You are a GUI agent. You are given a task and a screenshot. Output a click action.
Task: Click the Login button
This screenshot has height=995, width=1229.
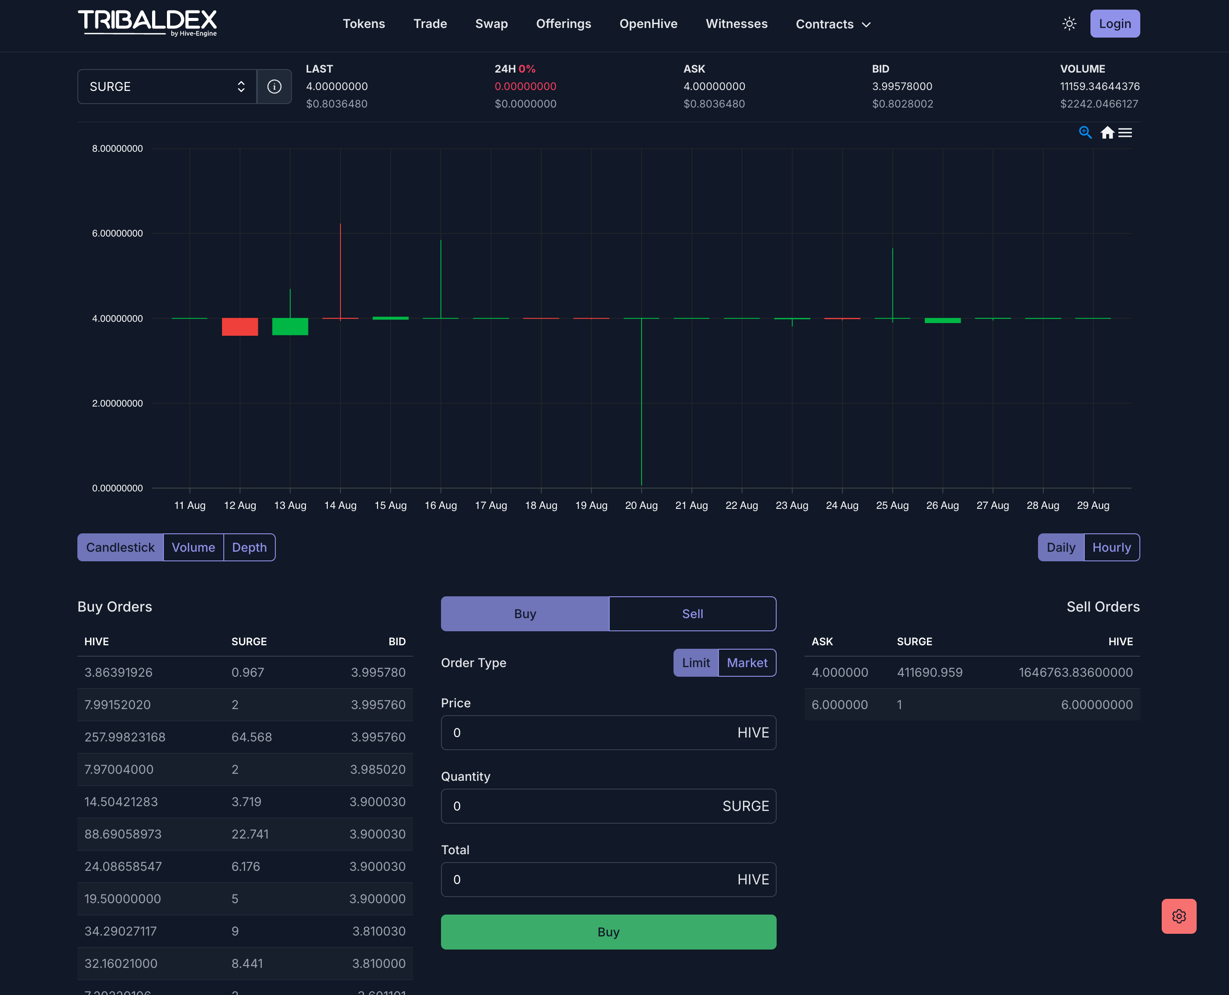[1114, 24]
